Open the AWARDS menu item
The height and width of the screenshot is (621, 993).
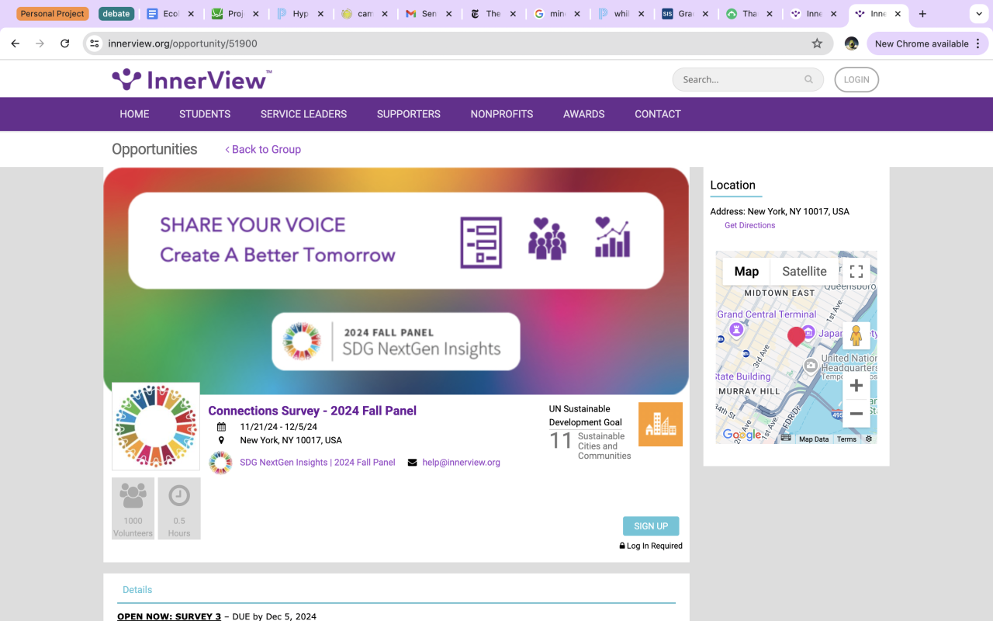coord(584,114)
